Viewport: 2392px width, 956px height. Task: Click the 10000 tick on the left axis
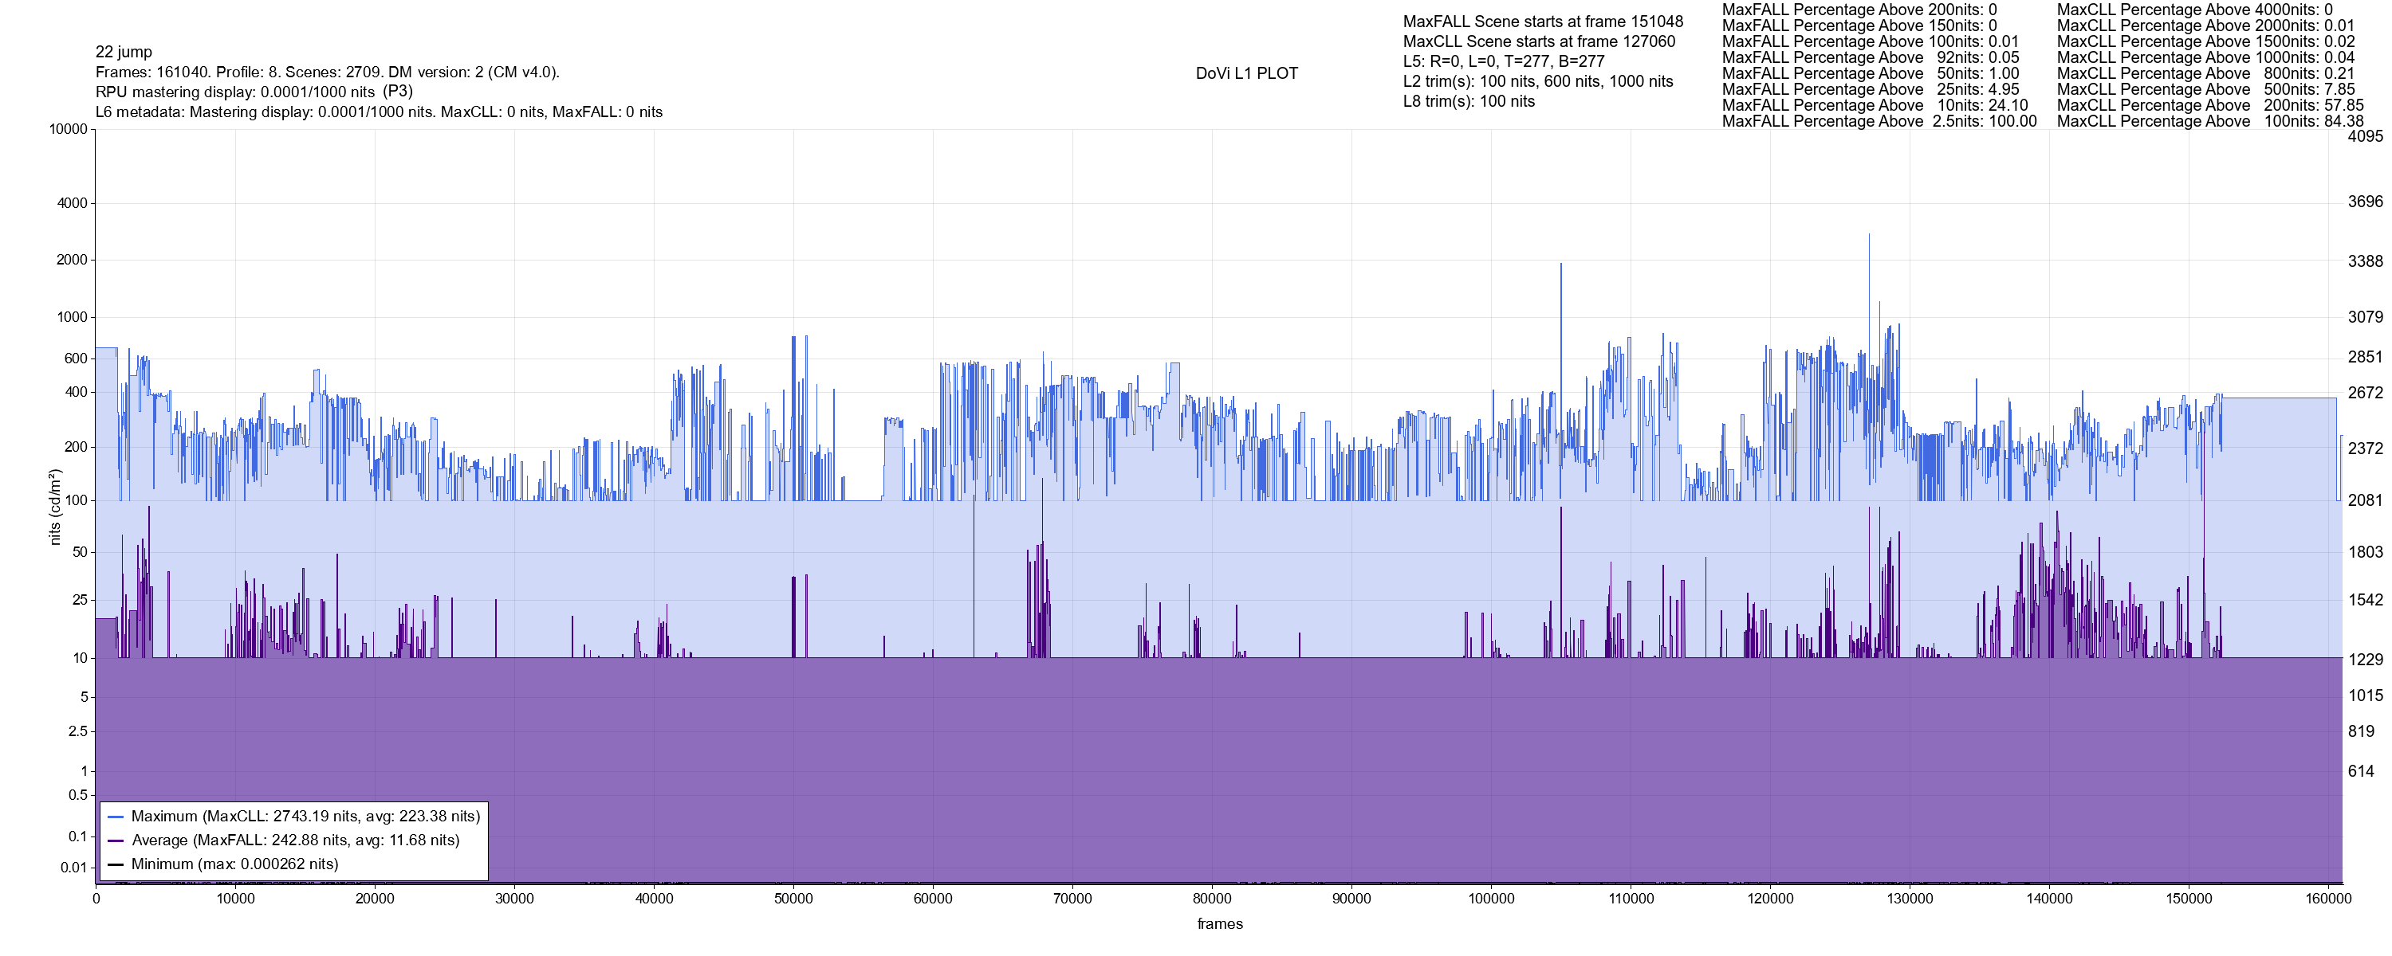pyautogui.click(x=68, y=129)
